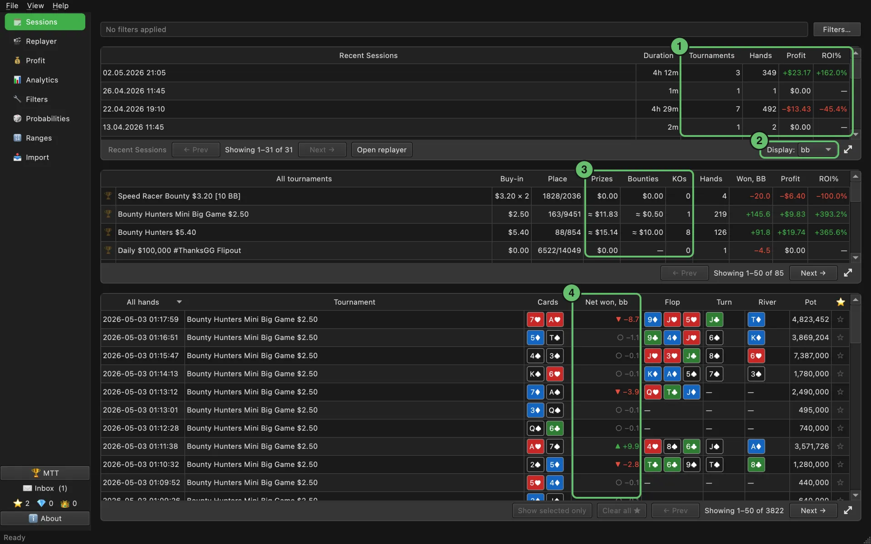
Task: Go to the Profit section
Action: 45,61
